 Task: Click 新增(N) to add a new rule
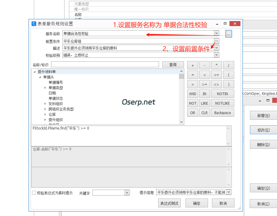pyautogui.click(x=263, y=115)
